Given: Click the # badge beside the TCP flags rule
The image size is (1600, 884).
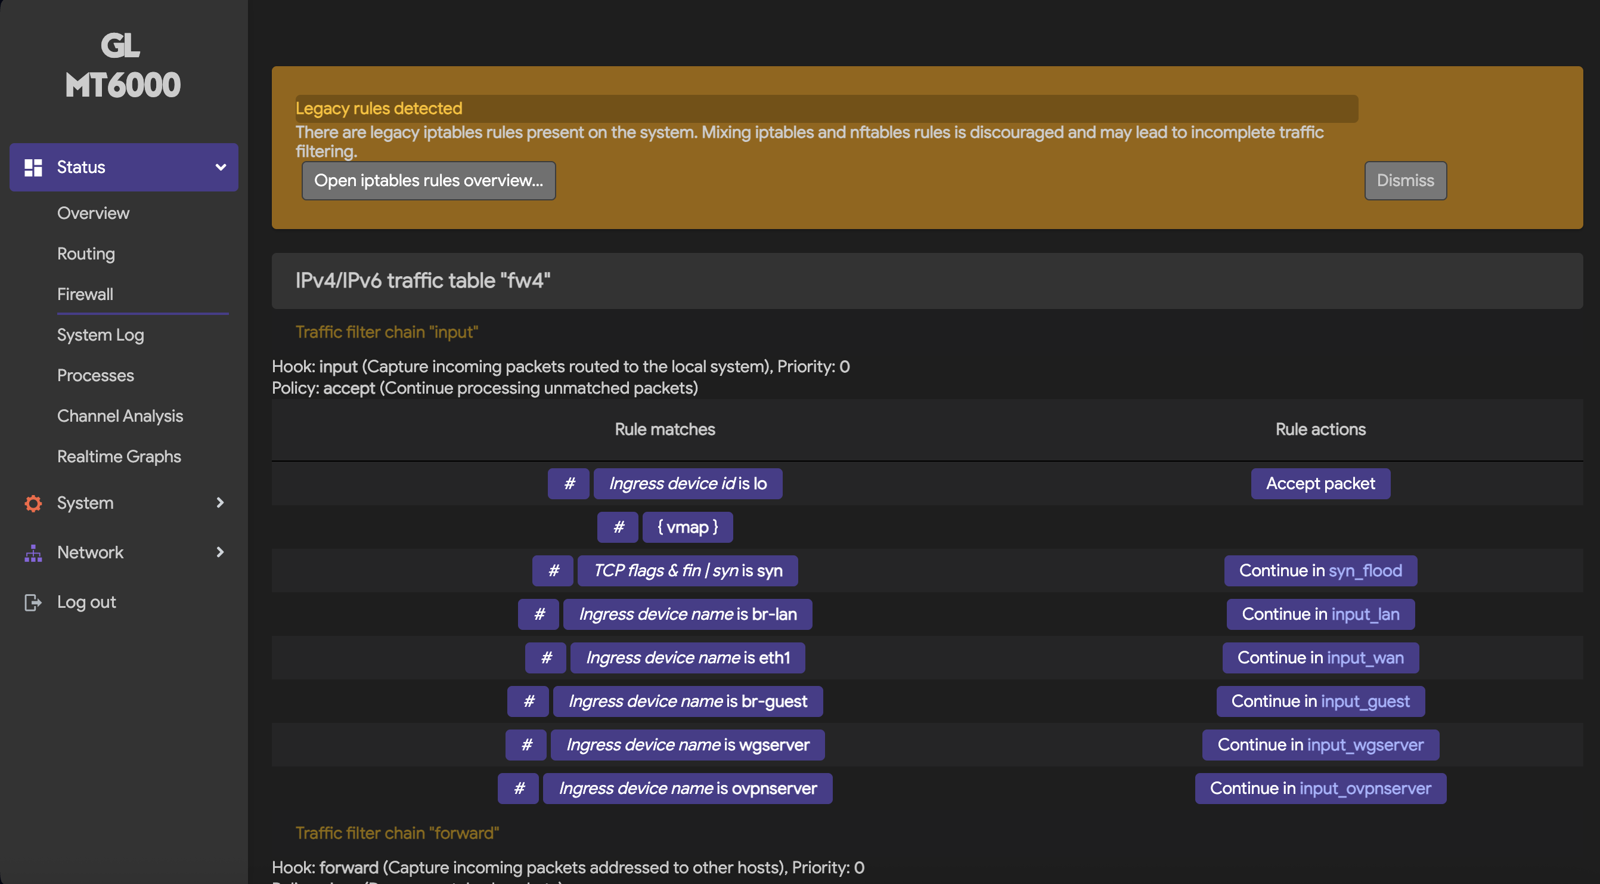Looking at the screenshot, I should 553,571.
